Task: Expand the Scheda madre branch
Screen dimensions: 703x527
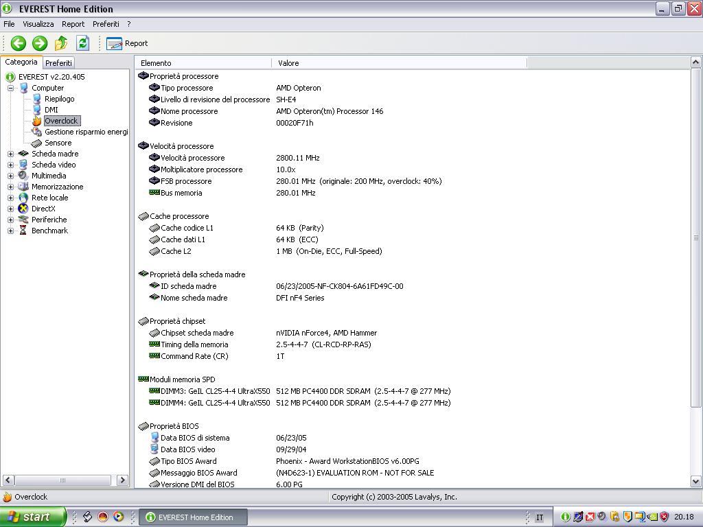Action: tap(11, 154)
